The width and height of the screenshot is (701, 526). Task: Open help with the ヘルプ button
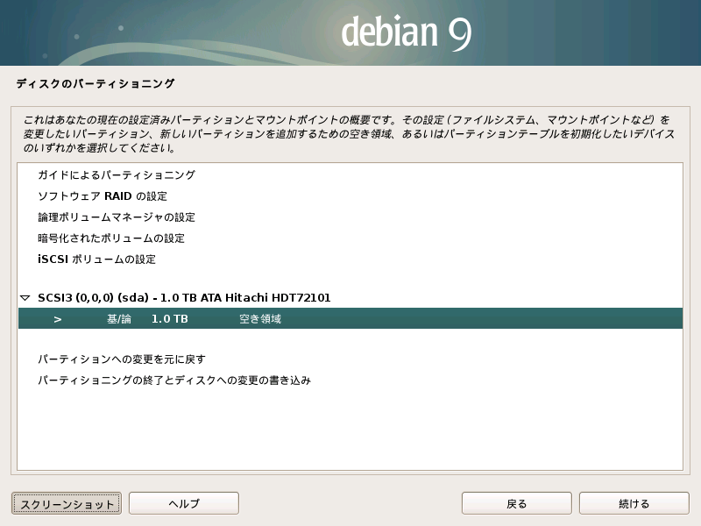184,503
